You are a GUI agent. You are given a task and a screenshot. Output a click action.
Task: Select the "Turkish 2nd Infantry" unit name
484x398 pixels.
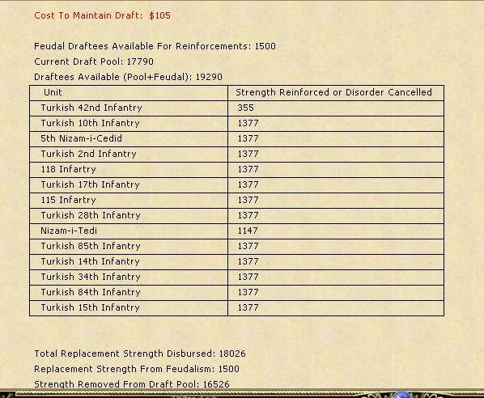88,154
